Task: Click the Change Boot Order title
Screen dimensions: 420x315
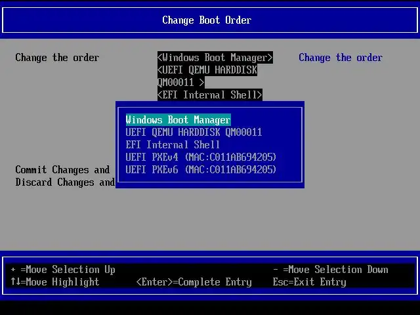Action: [x=207, y=20]
